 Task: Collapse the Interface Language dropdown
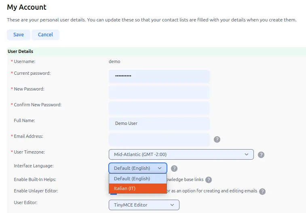point(137,168)
